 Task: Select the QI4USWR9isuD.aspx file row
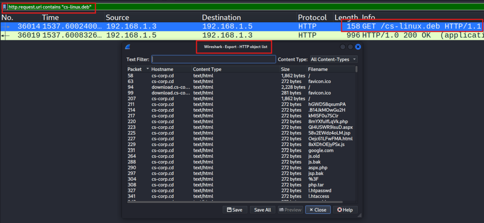[241, 127]
